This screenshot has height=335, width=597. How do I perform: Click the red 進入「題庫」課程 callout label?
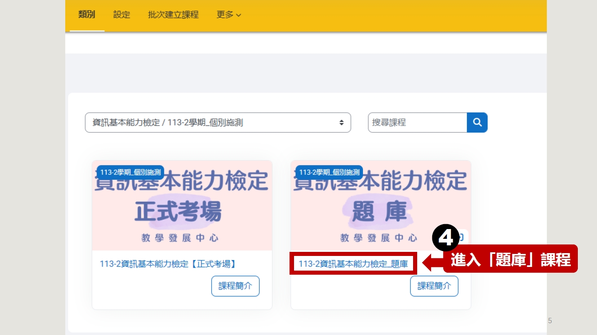point(510,259)
